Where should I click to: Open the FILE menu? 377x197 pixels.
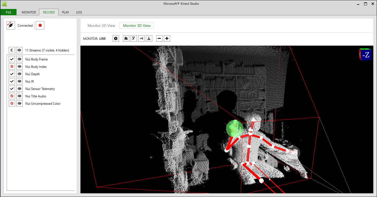click(x=8, y=12)
